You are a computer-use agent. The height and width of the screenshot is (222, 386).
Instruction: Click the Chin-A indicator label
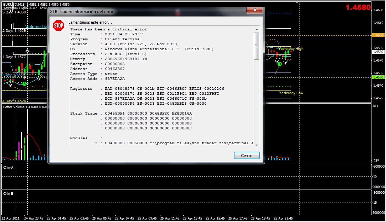tap(9, 168)
